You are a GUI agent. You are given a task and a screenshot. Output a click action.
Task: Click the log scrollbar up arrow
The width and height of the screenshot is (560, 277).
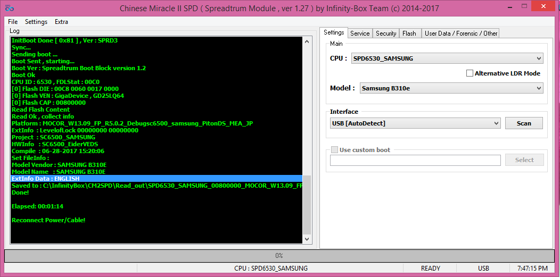coord(307,41)
